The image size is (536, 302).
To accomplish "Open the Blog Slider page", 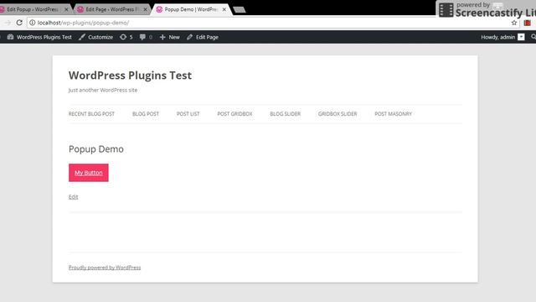I will [285, 114].
